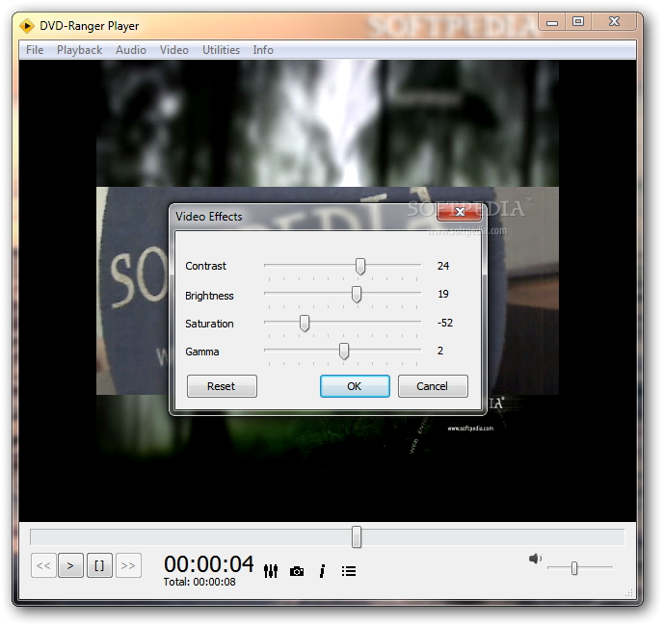The image size is (663, 626).
Task: Stop playback with the [] button
Action: 99,565
